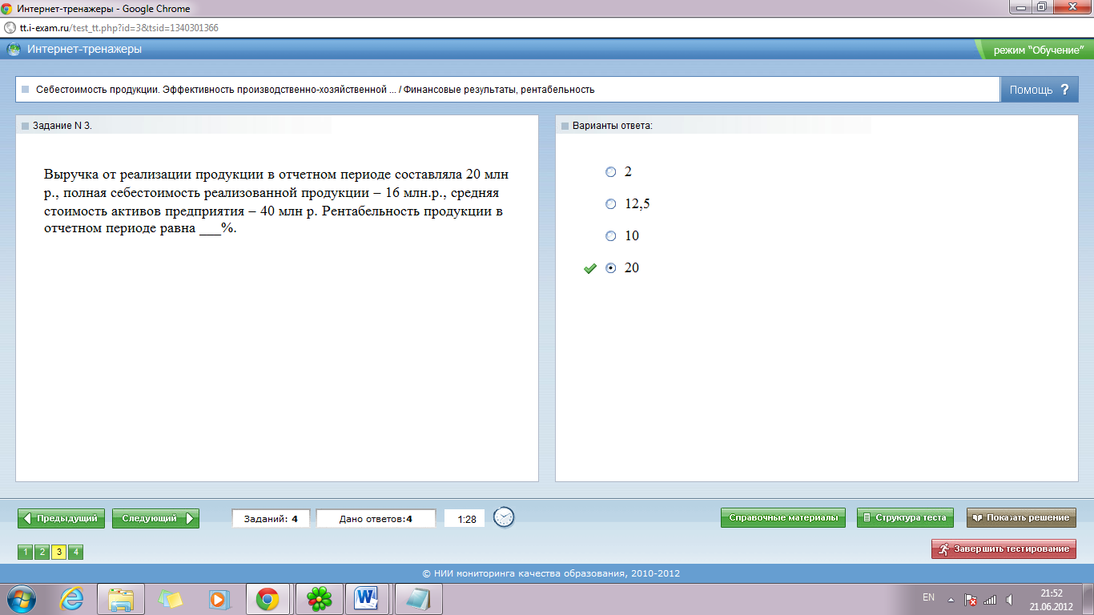Click the Интернет-тренажеры globe logo
The height and width of the screenshot is (615, 1094).
tap(14, 49)
